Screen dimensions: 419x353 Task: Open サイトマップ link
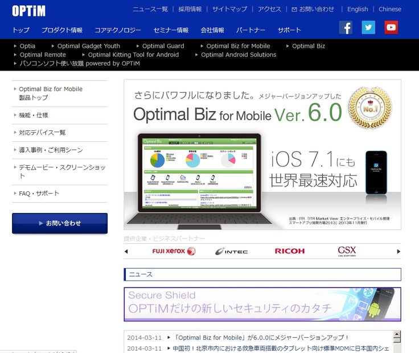(229, 9)
